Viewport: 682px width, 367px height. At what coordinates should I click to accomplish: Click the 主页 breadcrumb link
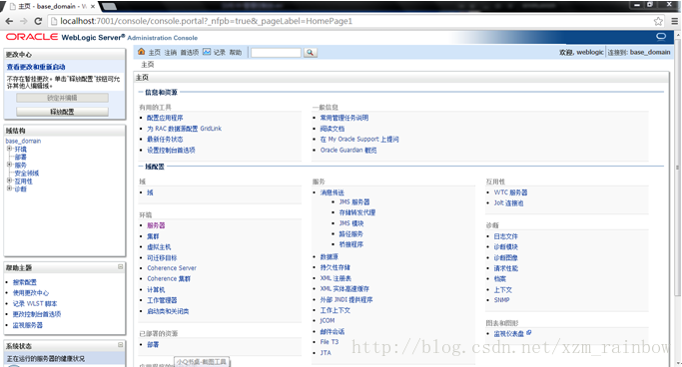point(148,64)
